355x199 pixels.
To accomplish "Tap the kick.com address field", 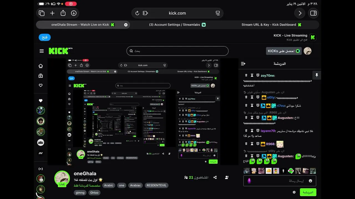I will pyautogui.click(x=177, y=13).
